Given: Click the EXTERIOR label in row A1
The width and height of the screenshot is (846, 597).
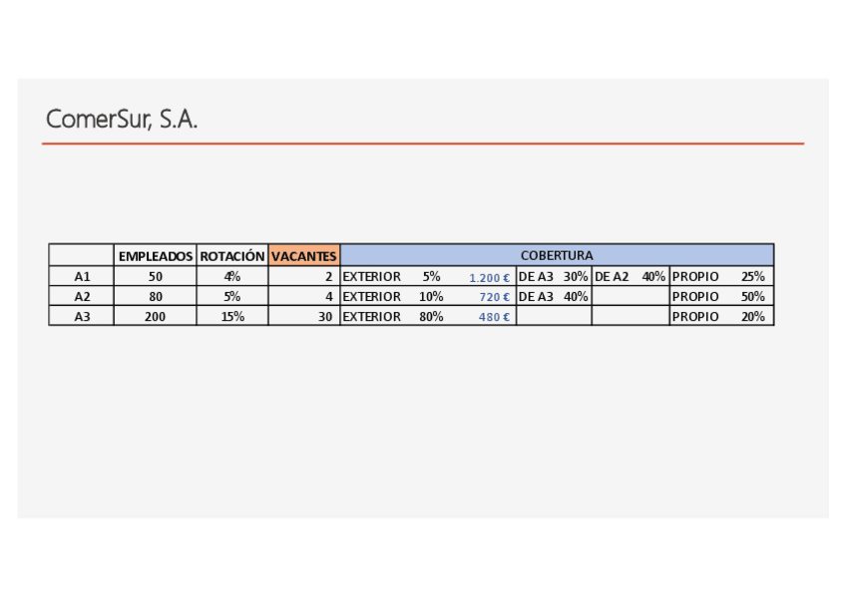Looking at the screenshot, I should pos(372,276).
